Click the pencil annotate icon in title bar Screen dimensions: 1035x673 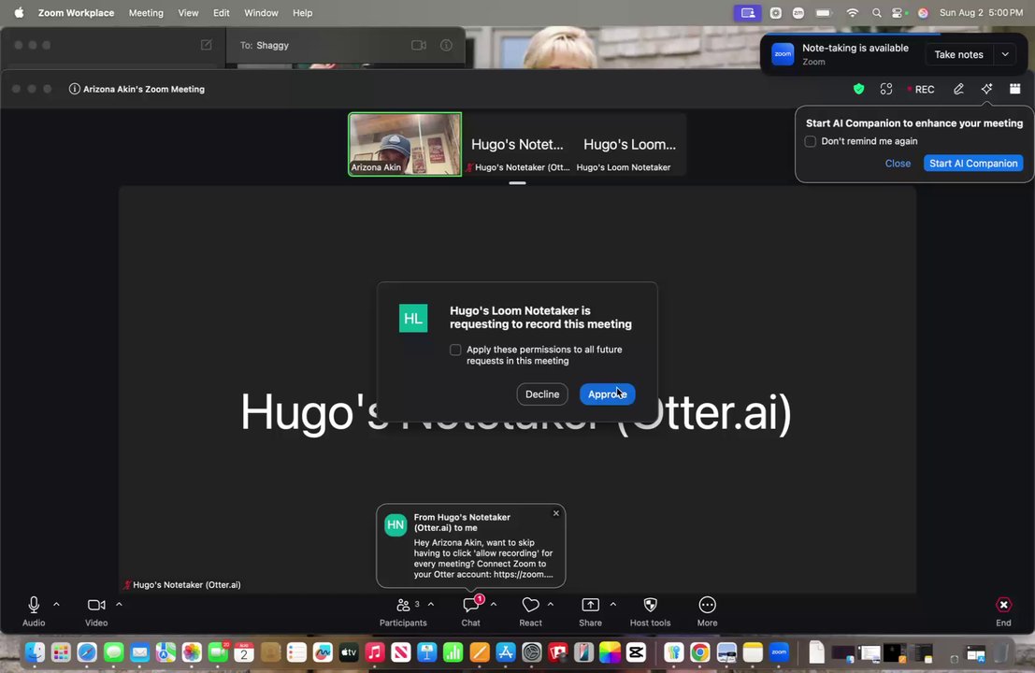pos(958,89)
